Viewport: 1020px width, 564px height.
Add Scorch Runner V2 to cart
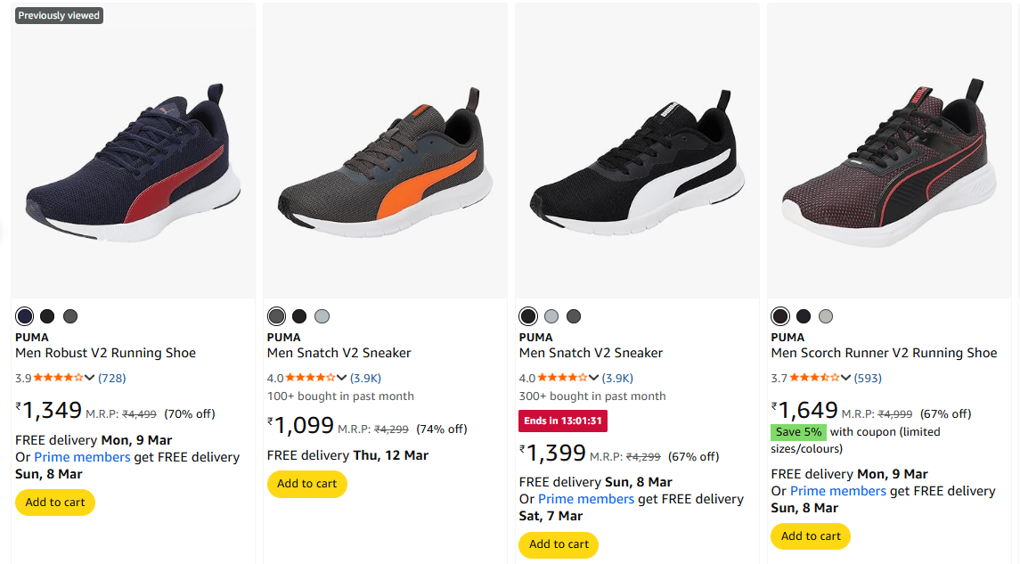coord(811,536)
